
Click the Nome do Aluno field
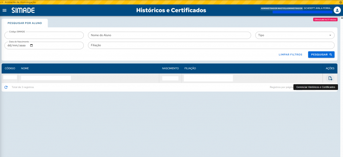point(169,35)
